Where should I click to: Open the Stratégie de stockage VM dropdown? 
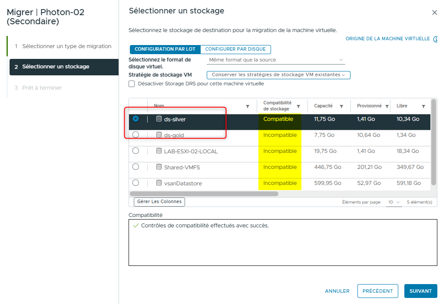[279, 75]
